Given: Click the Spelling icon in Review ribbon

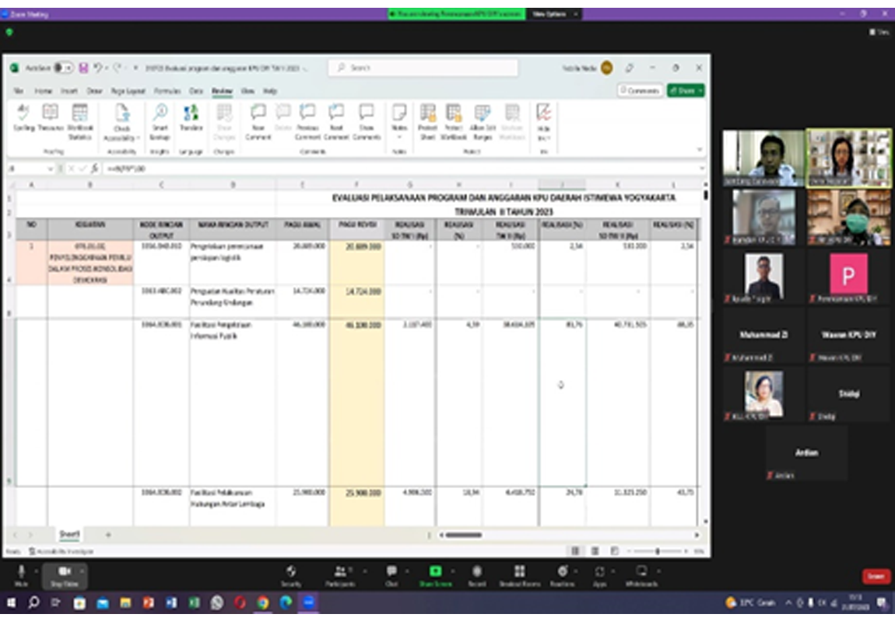Looking at the screenshot, I should 23,113.
